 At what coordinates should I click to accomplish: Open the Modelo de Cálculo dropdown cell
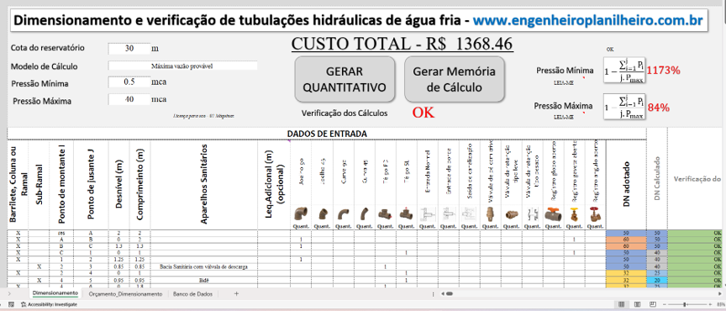click(182, 66)
